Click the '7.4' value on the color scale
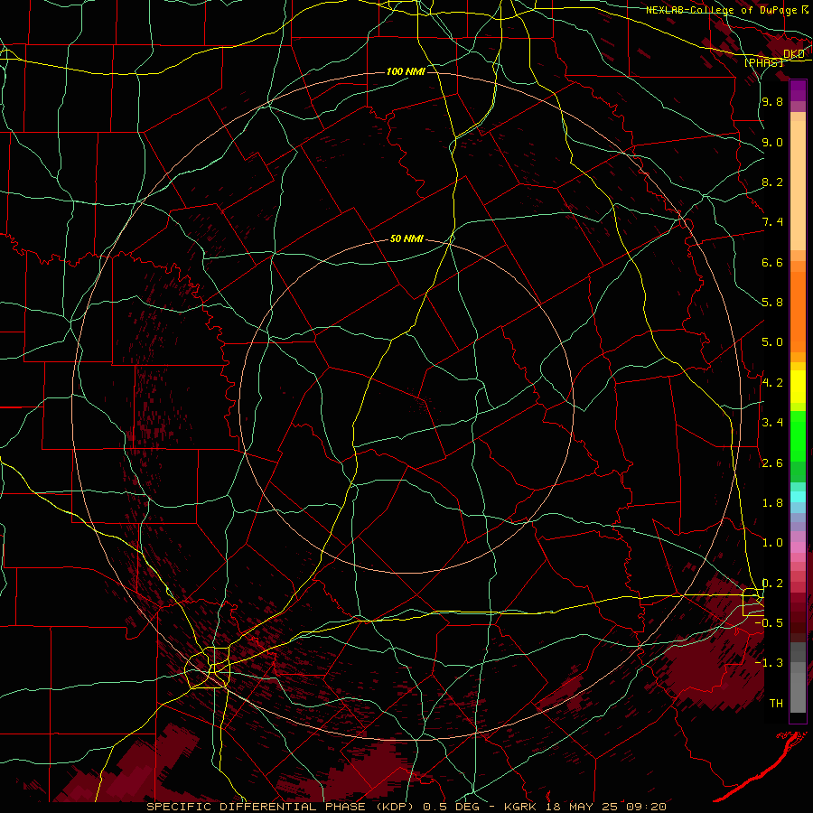The image size is (813, 813). pyautogui.click(x=772, y=222)
